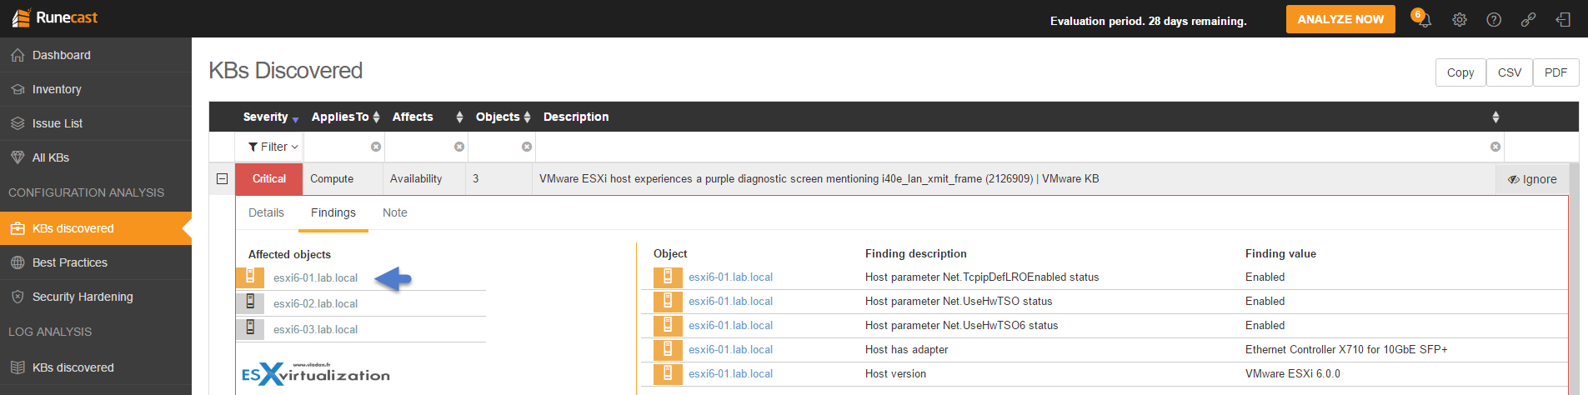Click the link icon in header
Viewport: 1588px width, 395px height.
click(1528, 19)
